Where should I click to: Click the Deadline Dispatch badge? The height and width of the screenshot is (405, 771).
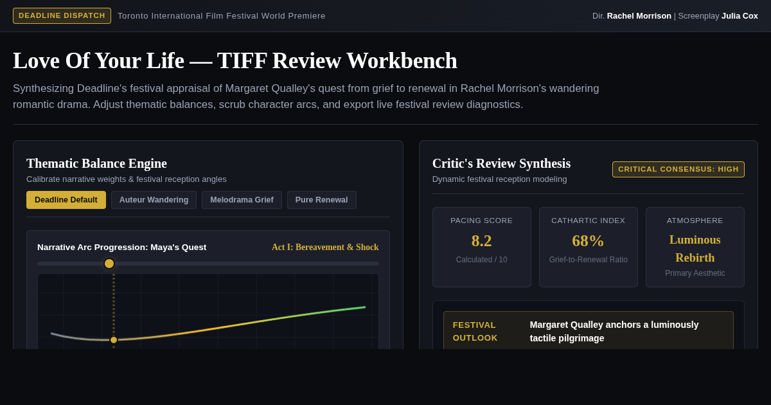click(62, 15)
